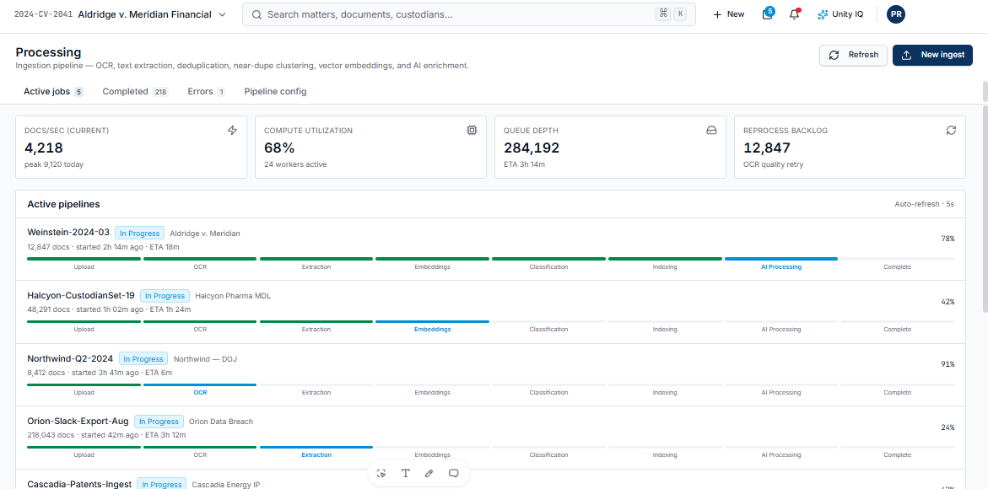988x489 pixels.
Task: Select the region-select tool in floating toolbar
Action: click(x=381, y=473)
